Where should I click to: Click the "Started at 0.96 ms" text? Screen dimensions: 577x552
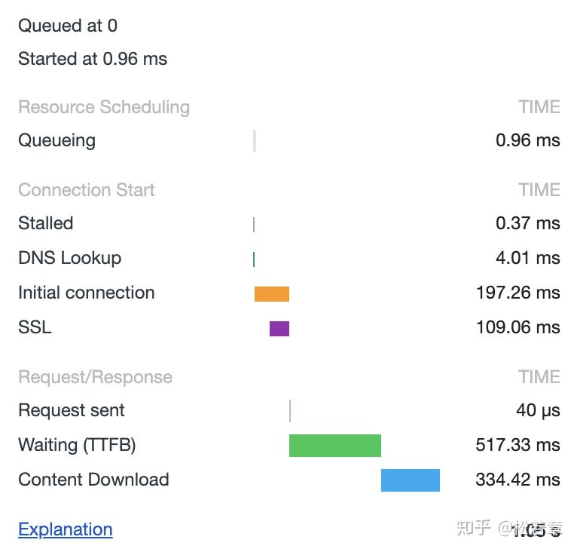point(93,59)
